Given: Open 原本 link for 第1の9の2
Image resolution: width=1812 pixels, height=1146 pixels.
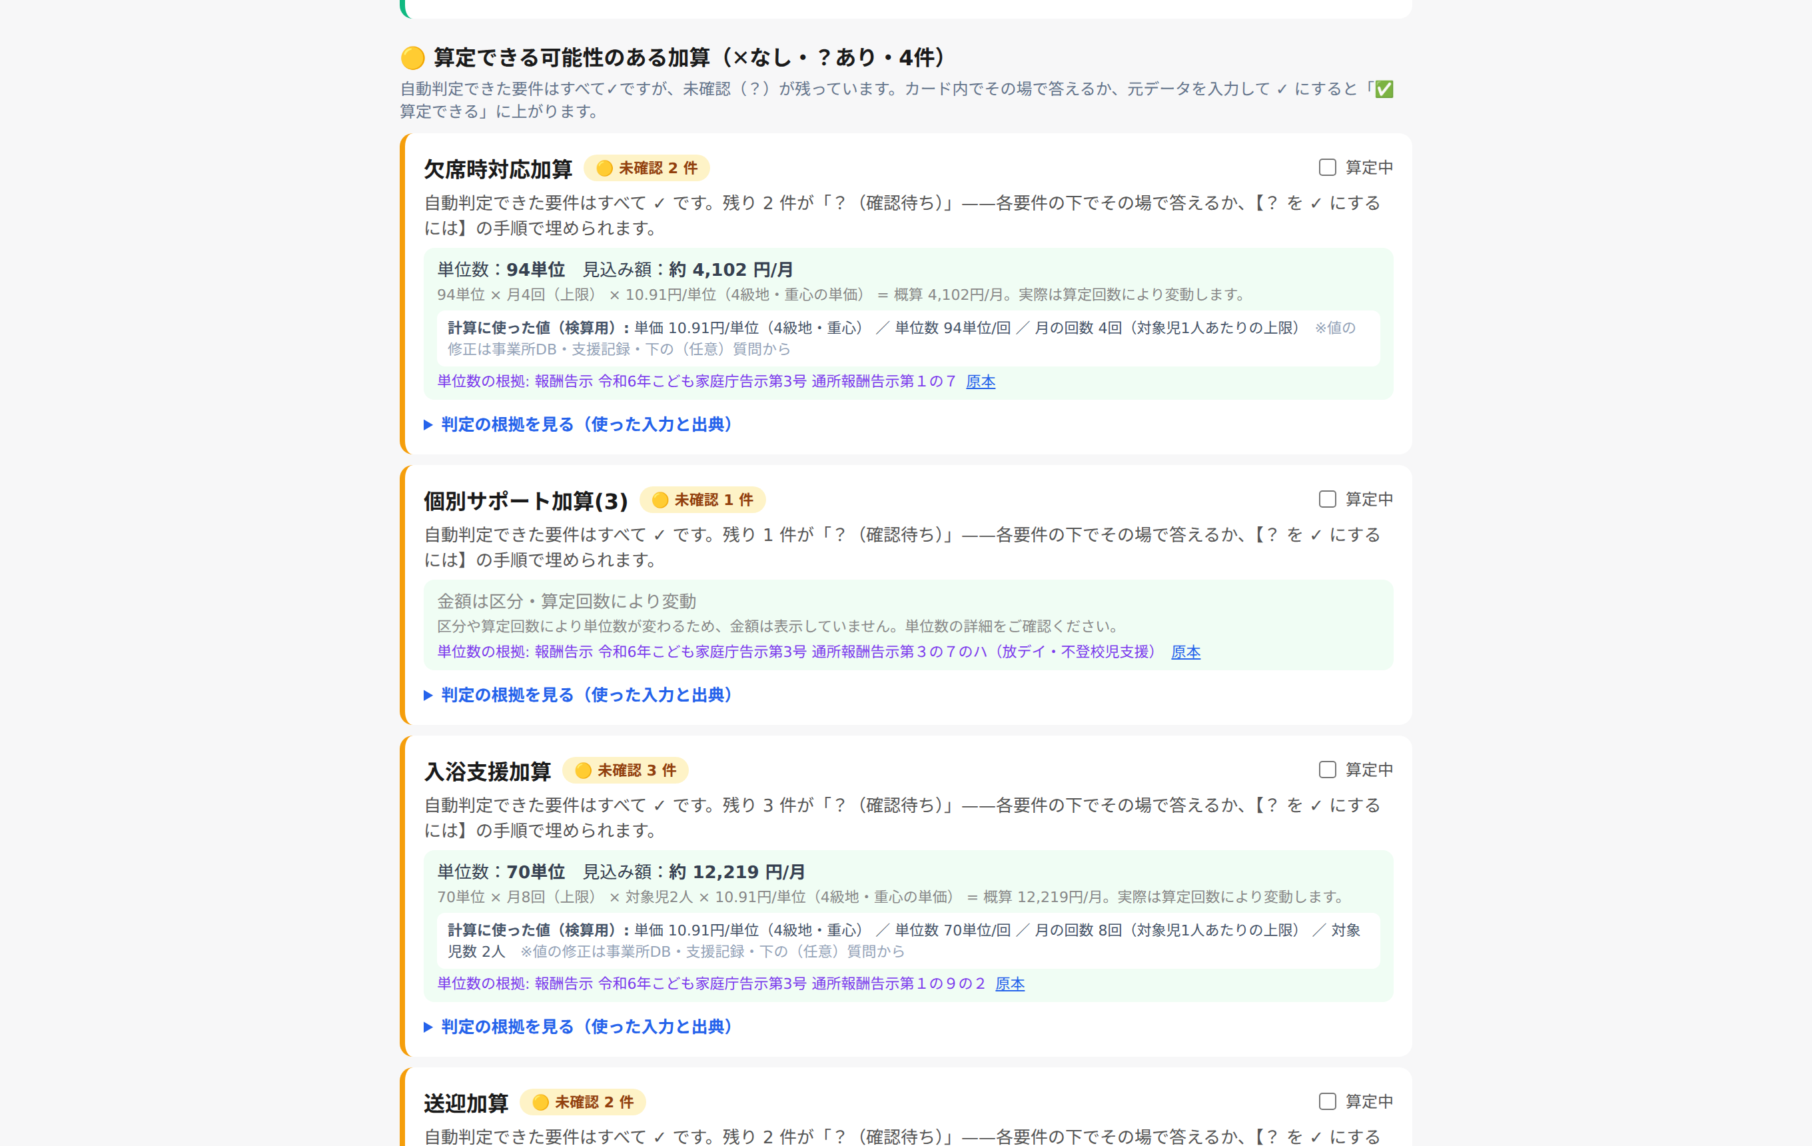Looking at the screenshot, I should [1010, 983].
